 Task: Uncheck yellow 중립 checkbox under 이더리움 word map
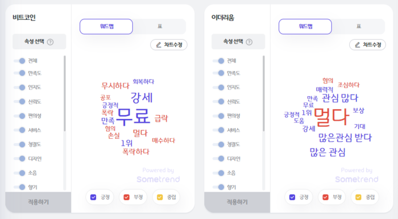tap(358, 197)
